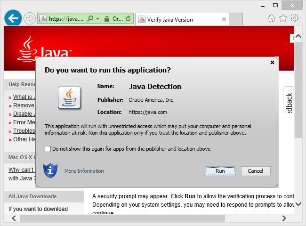The width and height of the screenshot is (306, 226).
Task: Click the 'Java Detection' application name
Action: pos(155,87)
